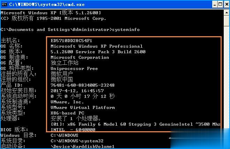Viewport: 230px width, 149px height.
Task: Click the OS 构件类型 label
Action: [x=17, y=69]
